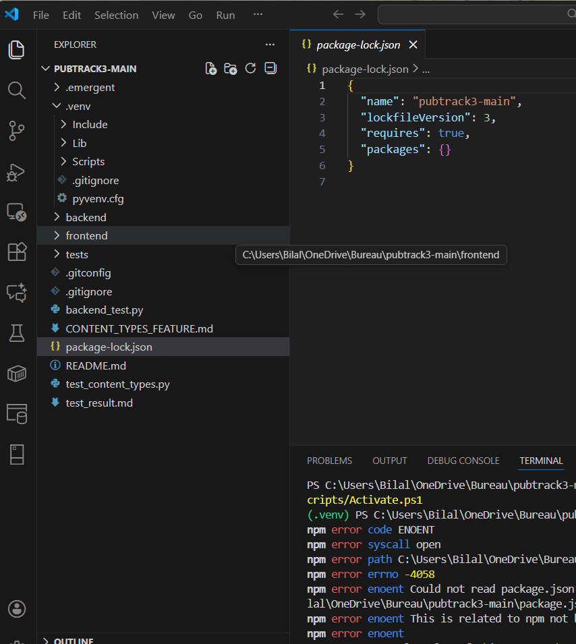Close the package-lock.json editor tab
The image size is (576, 644).
coord(413,45)
